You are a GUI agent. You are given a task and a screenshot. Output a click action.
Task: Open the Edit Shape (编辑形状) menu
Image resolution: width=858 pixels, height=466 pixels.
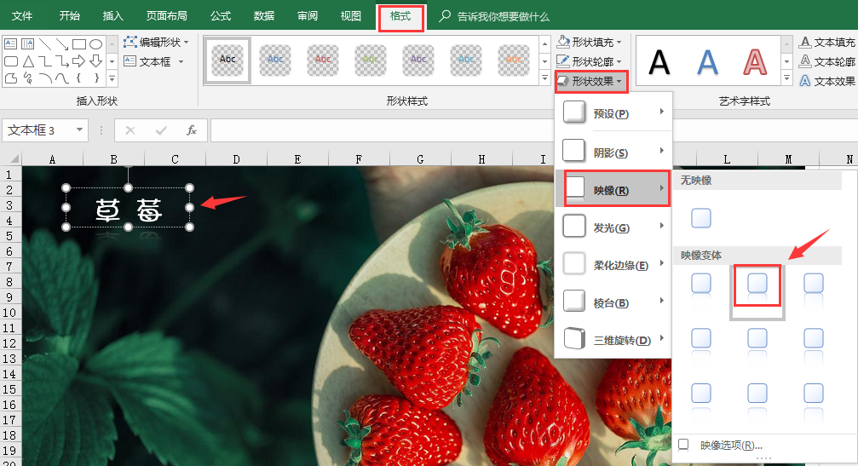click(157, 42)
